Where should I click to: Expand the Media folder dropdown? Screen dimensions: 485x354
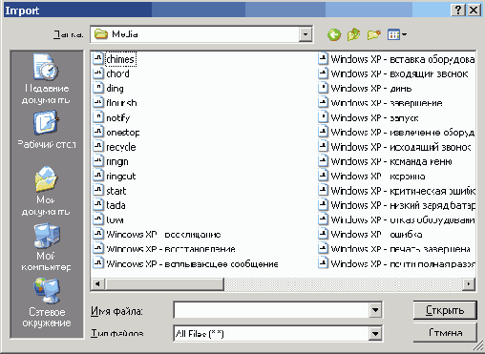pyautogui.click(x=306, y=34)
